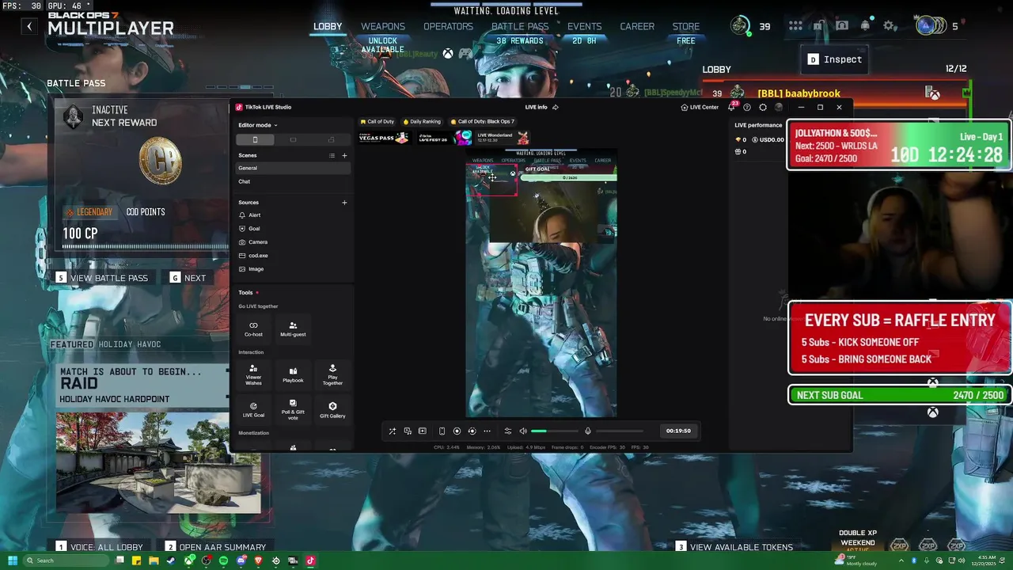The width and height of the screenshot is (1013, 570).
Task: Open the Co-host tool
Action: pos(253,329)
